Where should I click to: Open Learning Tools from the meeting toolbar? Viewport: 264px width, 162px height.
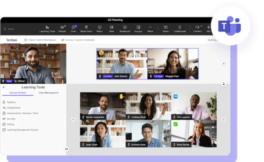tap(47, 28)
